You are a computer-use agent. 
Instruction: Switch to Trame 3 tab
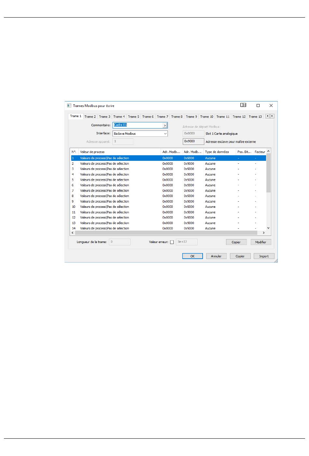104,116
